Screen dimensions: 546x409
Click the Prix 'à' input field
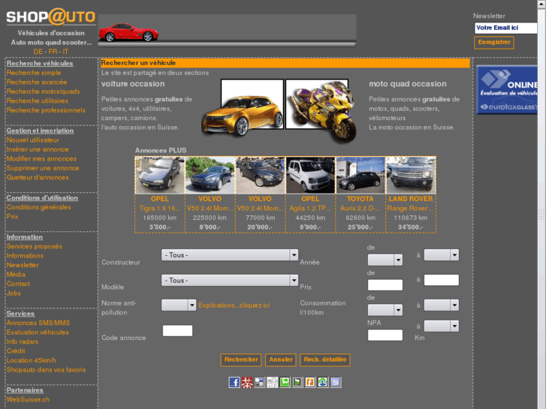click(441, 280)
